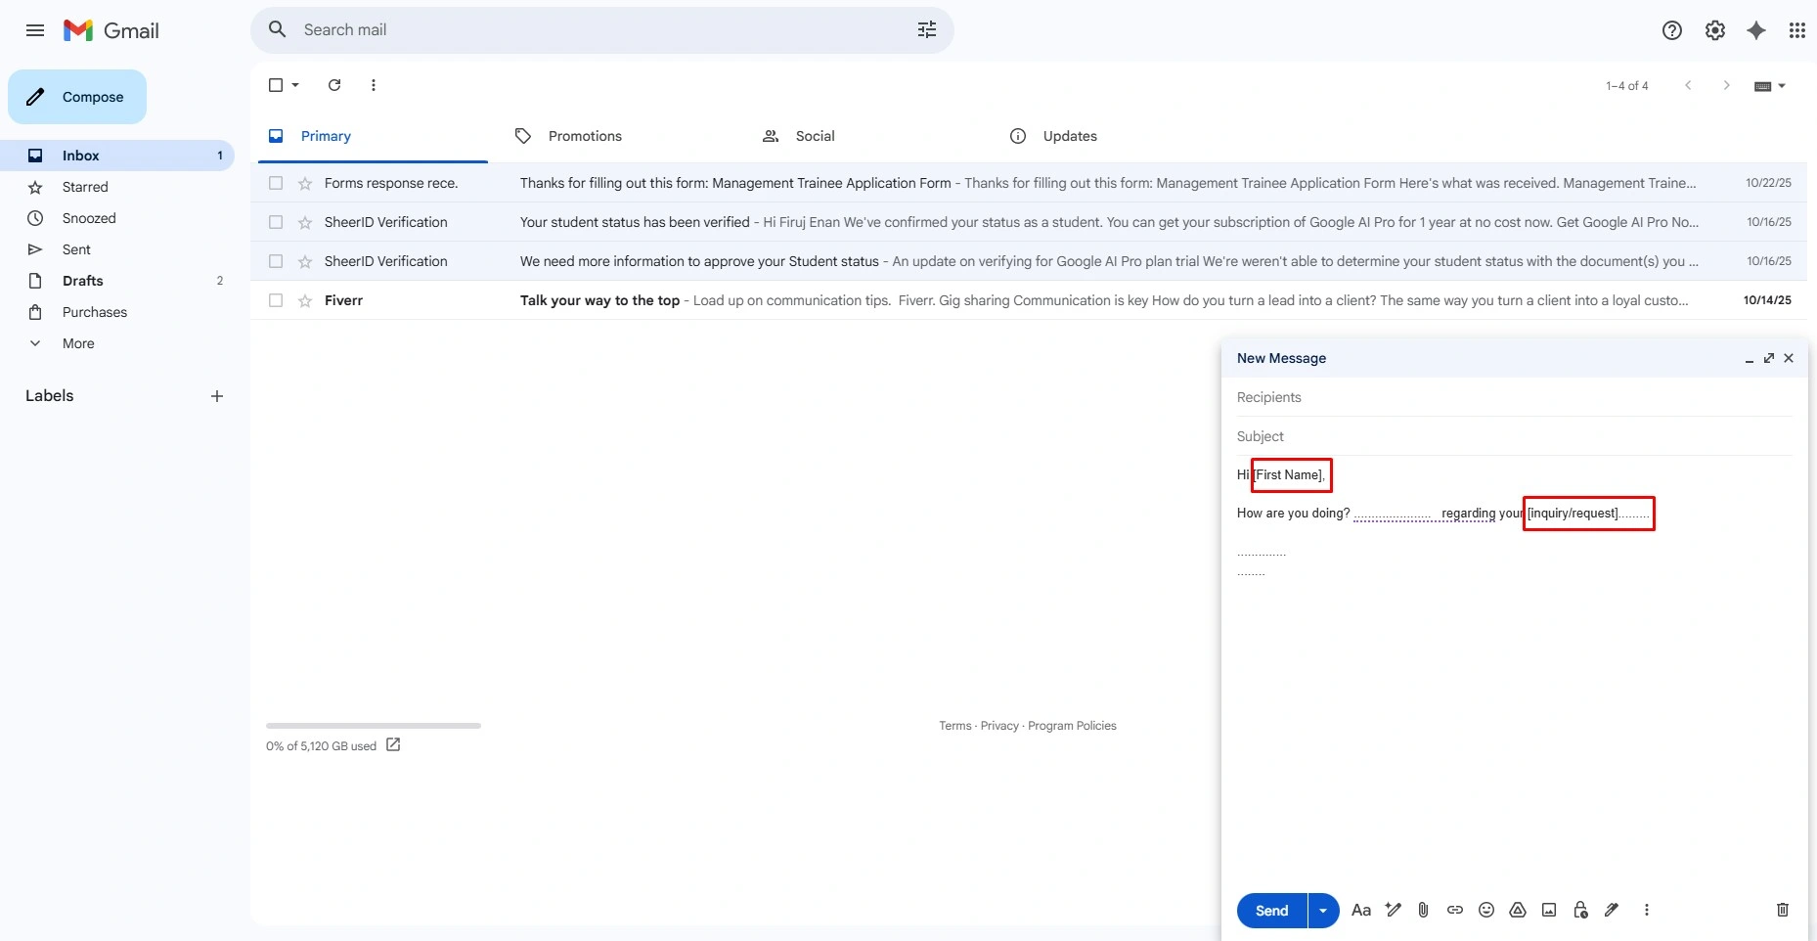
Task: Open Settings gear icon
Action: coord(1715,30)
